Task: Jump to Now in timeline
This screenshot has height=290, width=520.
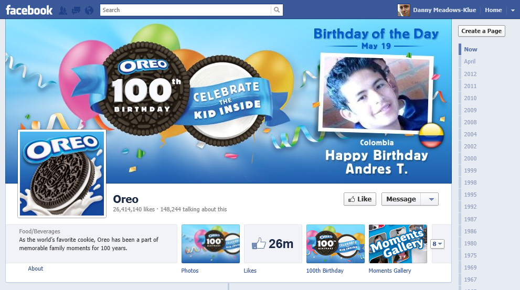Action: click(x=471, y=49)
